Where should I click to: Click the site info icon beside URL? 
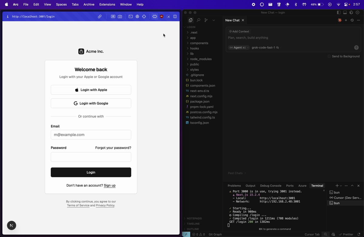point(8,16)
